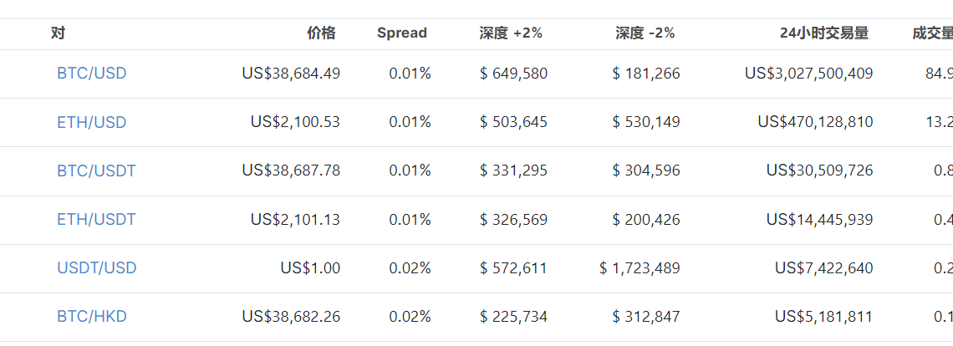Select the ETH/USDT pair link
The height and width of the screenshot is (346, 953).
tap(96, 220)
